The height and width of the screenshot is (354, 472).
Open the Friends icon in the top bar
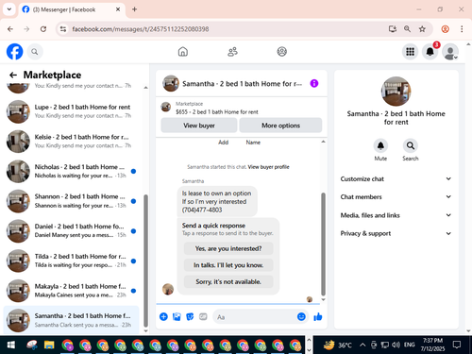tap(232, 52)
